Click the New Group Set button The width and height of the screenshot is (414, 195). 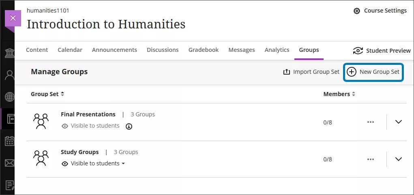(373, 72)
